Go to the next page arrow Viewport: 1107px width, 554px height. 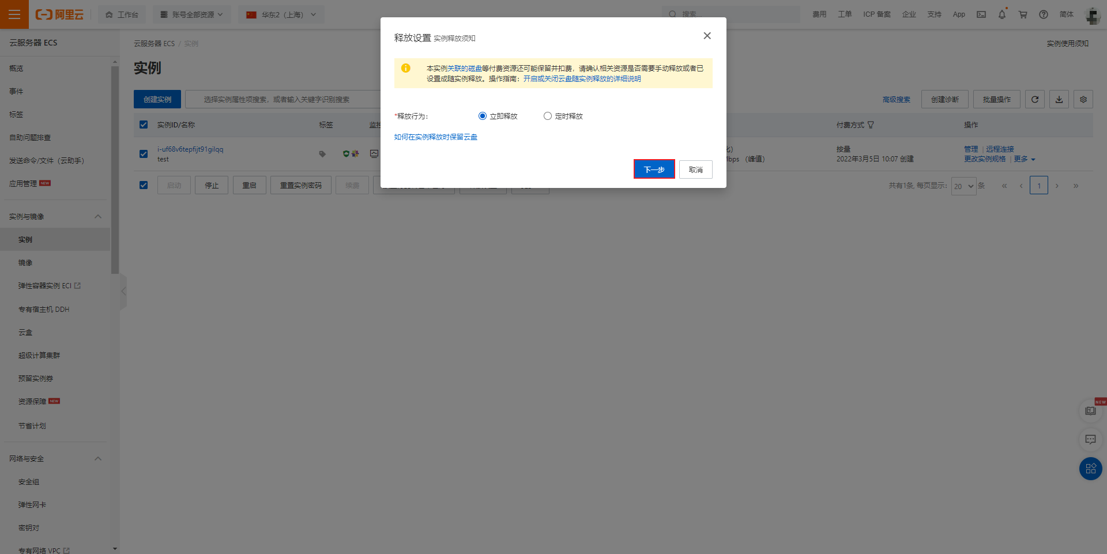(1057, 186)
